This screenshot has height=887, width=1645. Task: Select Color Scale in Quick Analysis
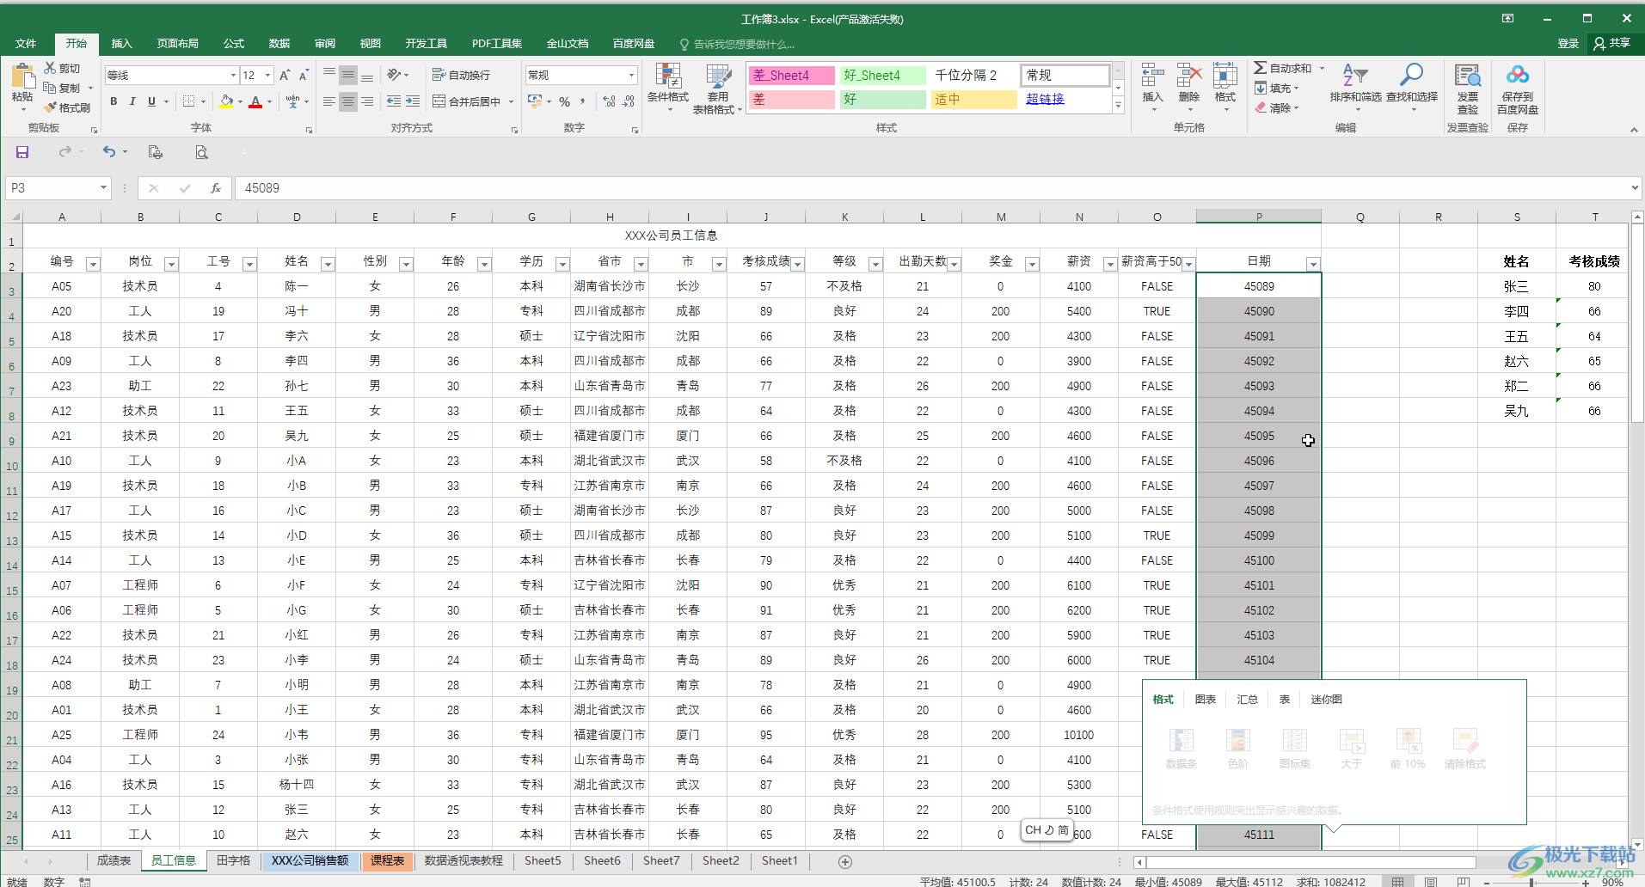coord(1237,747)
